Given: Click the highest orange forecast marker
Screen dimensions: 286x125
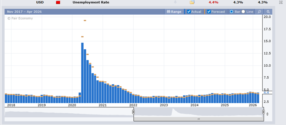Looking at the screenshot, I should pos(85,20).
